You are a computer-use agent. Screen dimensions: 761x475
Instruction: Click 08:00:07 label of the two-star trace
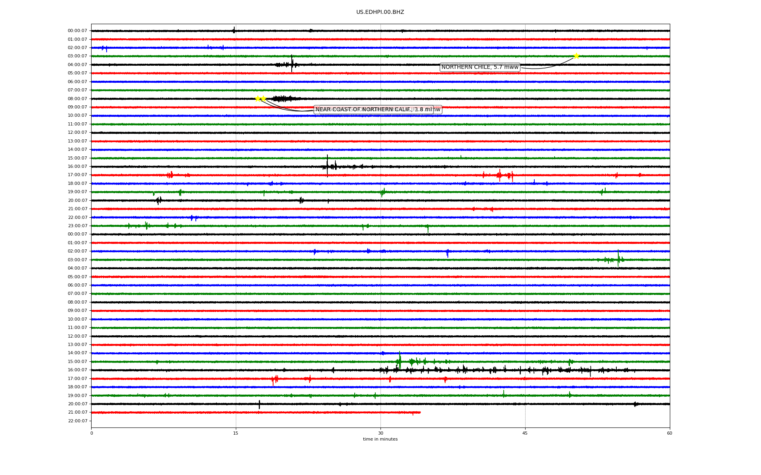pyautogui.click(x=77, y=99)
